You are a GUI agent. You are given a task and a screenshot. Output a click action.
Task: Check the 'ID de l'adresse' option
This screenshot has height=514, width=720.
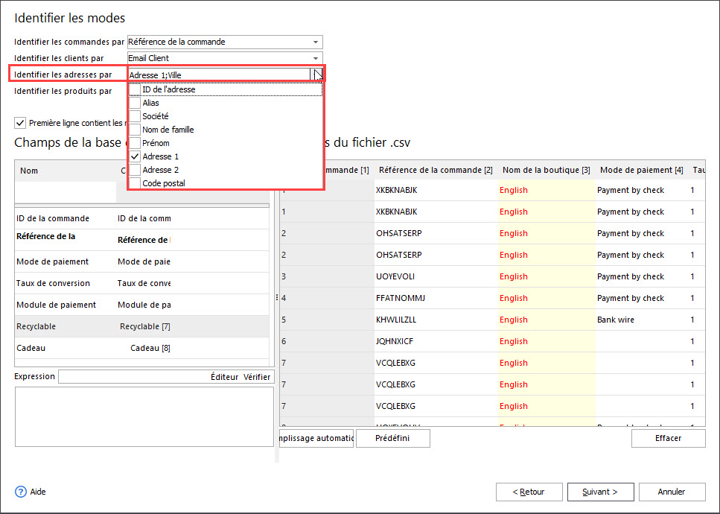pyautogui.click(x=135, y=89)
